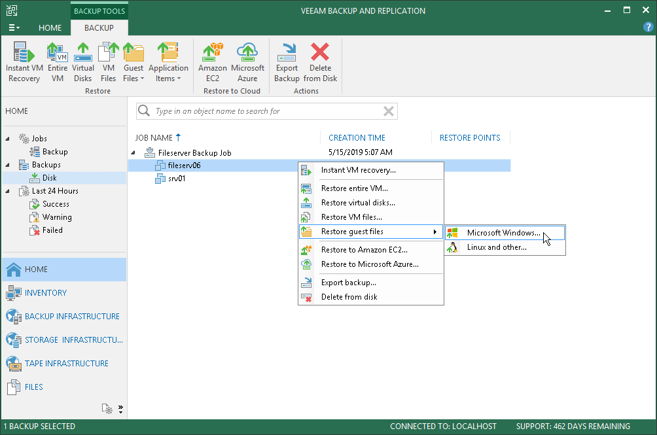Click the BACKUP TOOLS contextual tab
The width and height of the screenshot is (657, 435).
click(x=99, y=11)
